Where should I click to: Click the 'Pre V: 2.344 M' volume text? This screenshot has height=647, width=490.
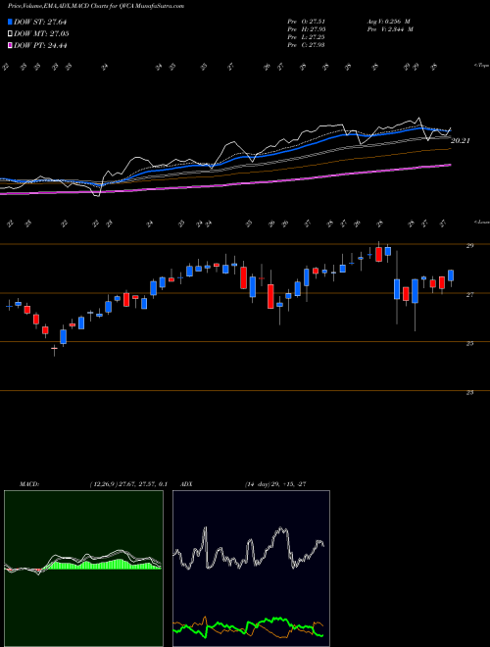point(390,28)
